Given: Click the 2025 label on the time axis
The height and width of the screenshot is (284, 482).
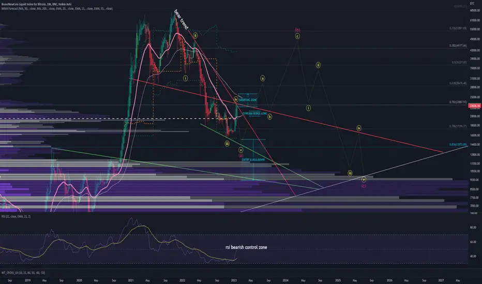Looking at the screenshot, I should pyautogui.click(x=338, y=280).
